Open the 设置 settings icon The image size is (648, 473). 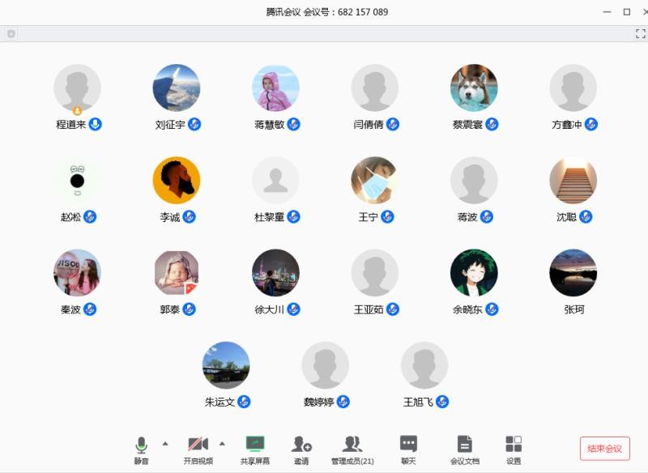514,449
